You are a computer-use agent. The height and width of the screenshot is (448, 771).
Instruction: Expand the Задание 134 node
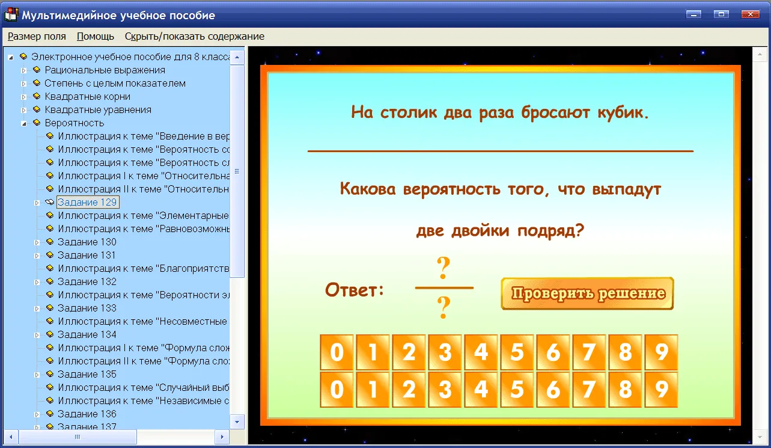pos(37,334)
